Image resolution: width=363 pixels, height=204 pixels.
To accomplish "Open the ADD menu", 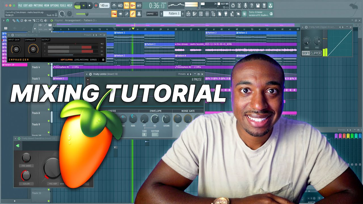I will point(31,5).
